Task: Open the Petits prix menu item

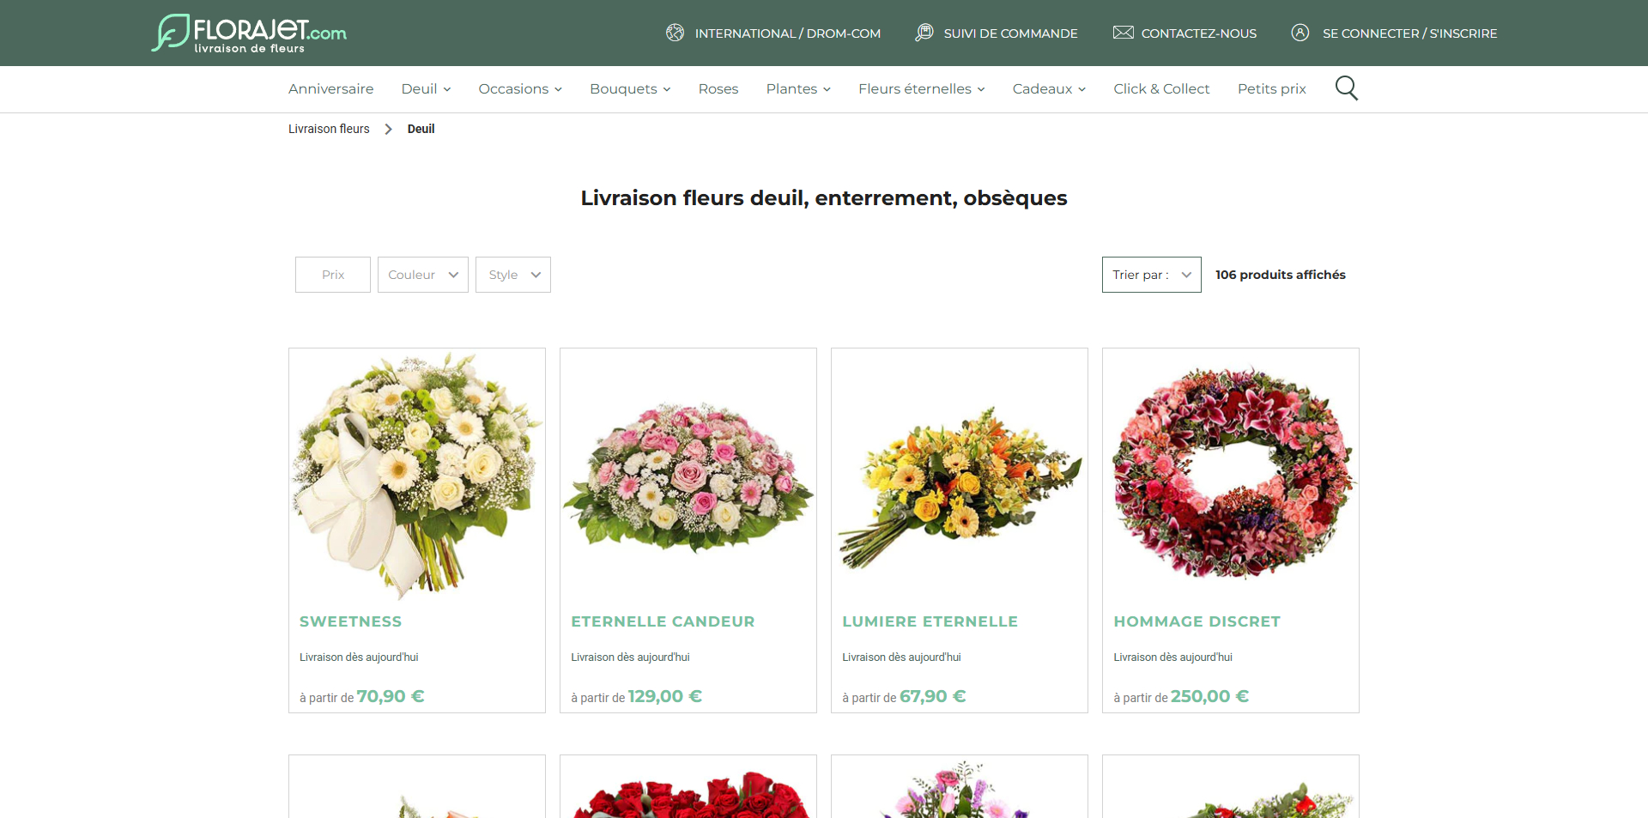Action: (x=1272, y=88)
